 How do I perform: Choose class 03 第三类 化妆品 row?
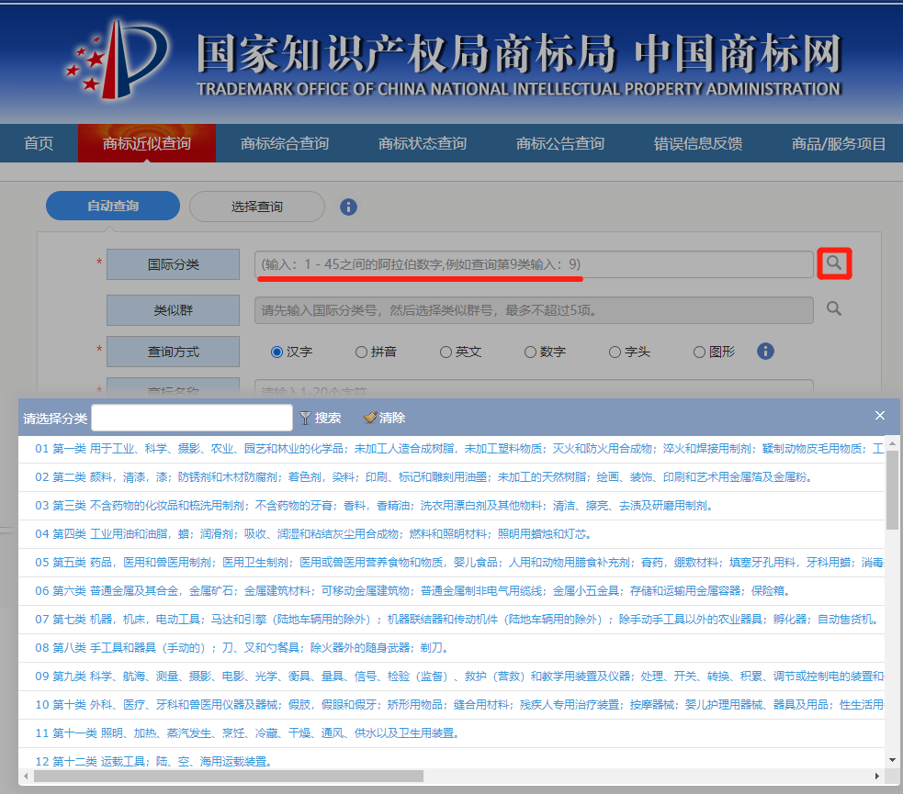(x=452, y=506)
